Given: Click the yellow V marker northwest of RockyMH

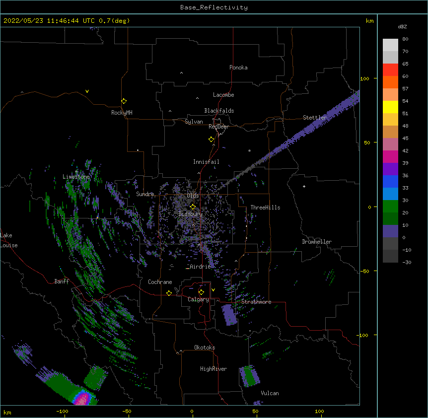Looking at the screenshot, I should 87,91.
